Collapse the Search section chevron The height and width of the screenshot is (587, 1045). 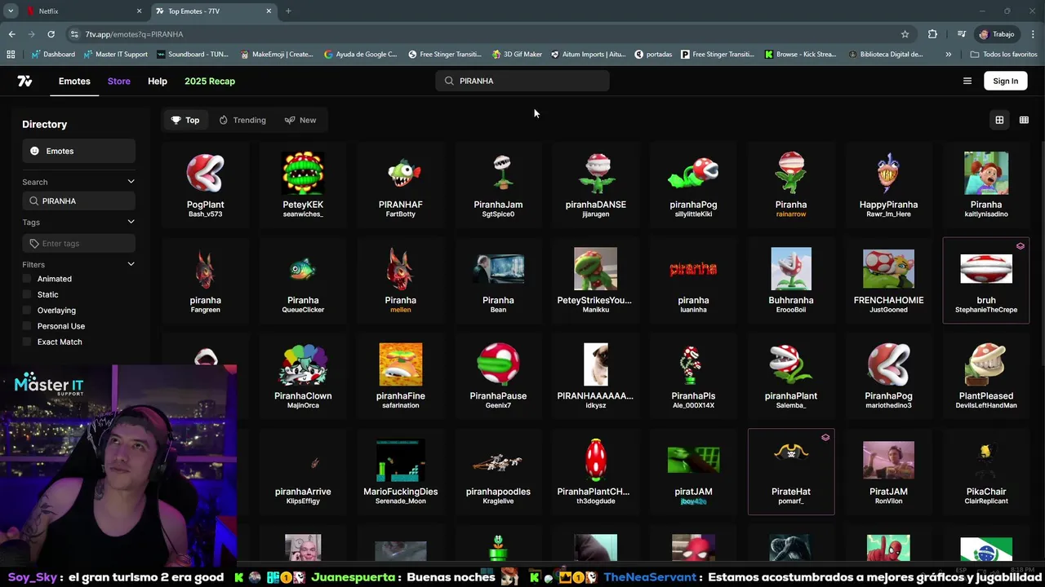(x=131, y=182)
